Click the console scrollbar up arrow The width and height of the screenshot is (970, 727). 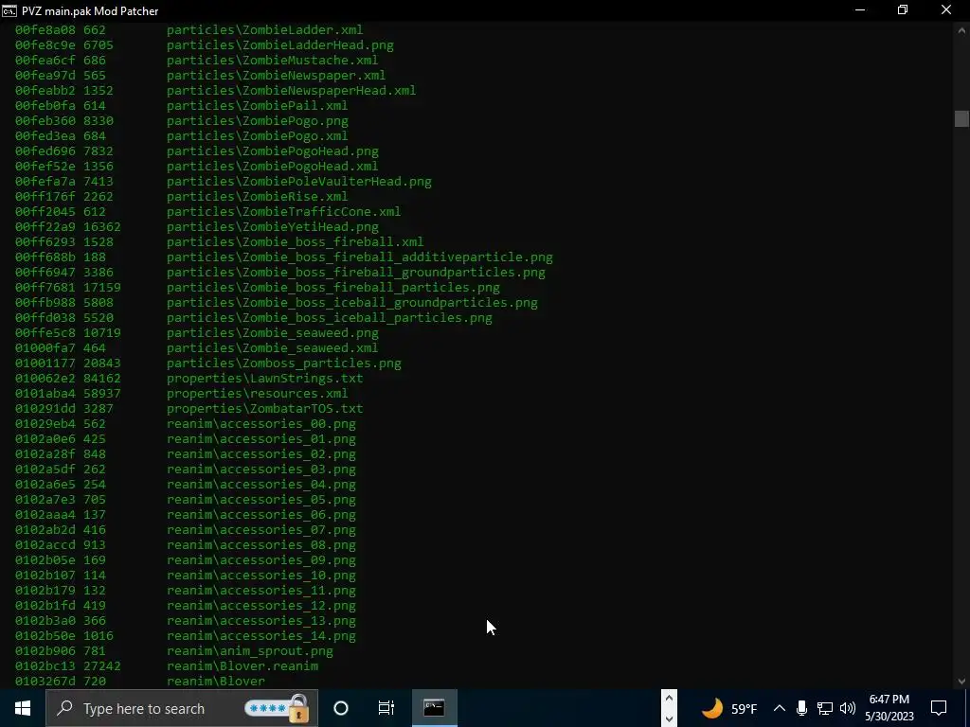(961, 30)
